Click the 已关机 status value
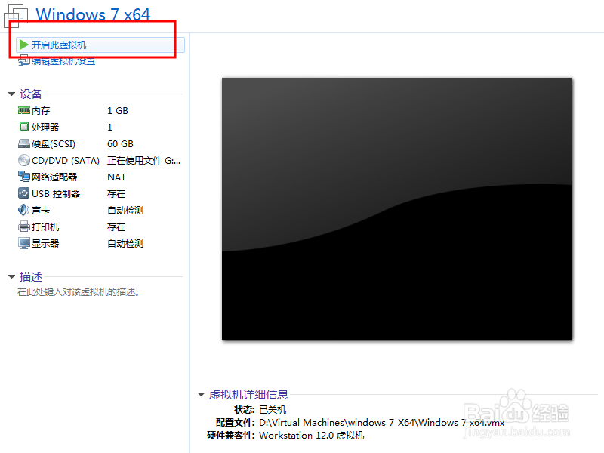The image size is (604, 453). [x=273, y=409]
